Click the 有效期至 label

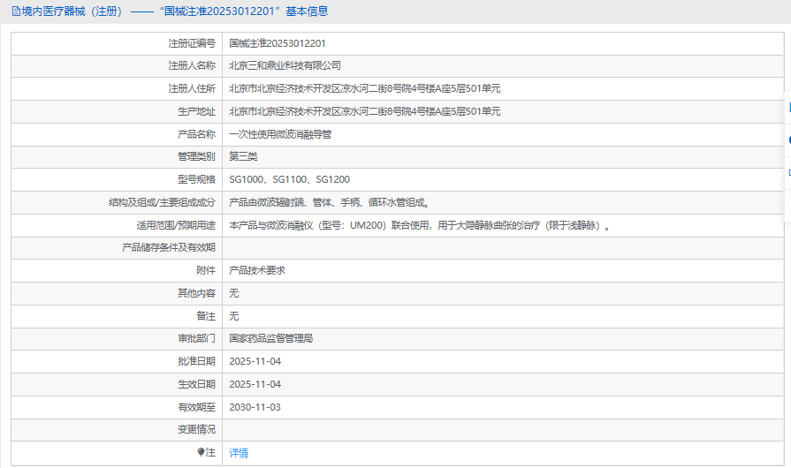click(196, 407)
